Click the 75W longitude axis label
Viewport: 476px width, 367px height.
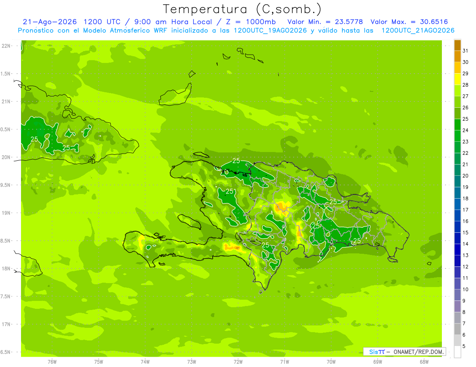[99, 361]
